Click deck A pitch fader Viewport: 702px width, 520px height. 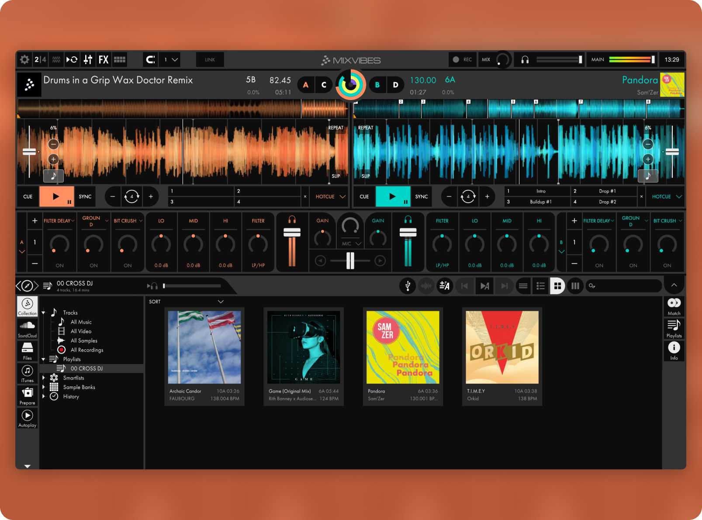(29, 152)
